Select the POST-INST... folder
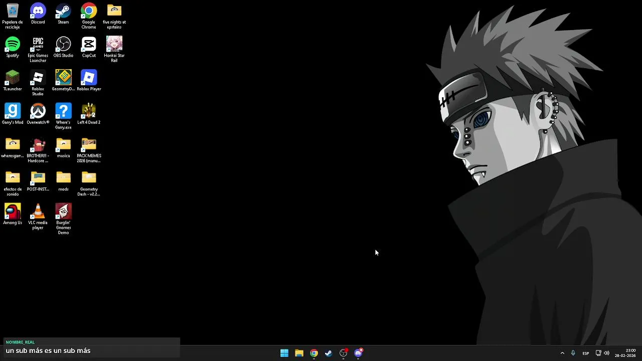 coord(38,182)
